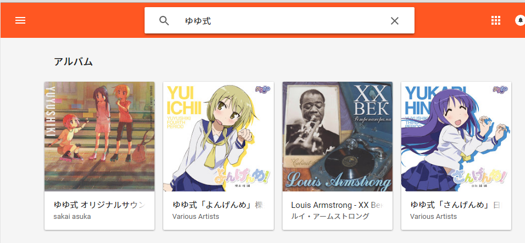Click the title ゆゆ式「よんげんめ」
525x243 pixels.
click(217, 205)
